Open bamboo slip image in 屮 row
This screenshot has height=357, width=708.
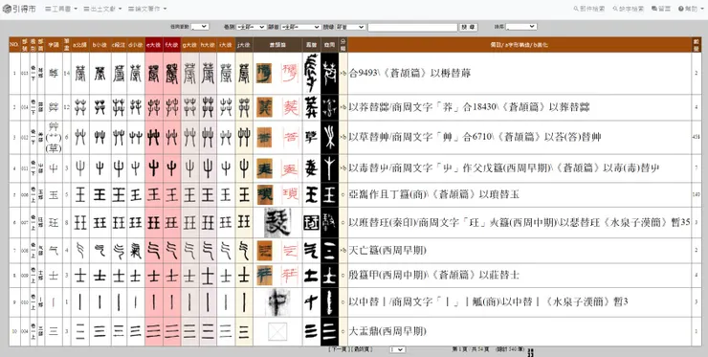(264, 168)
